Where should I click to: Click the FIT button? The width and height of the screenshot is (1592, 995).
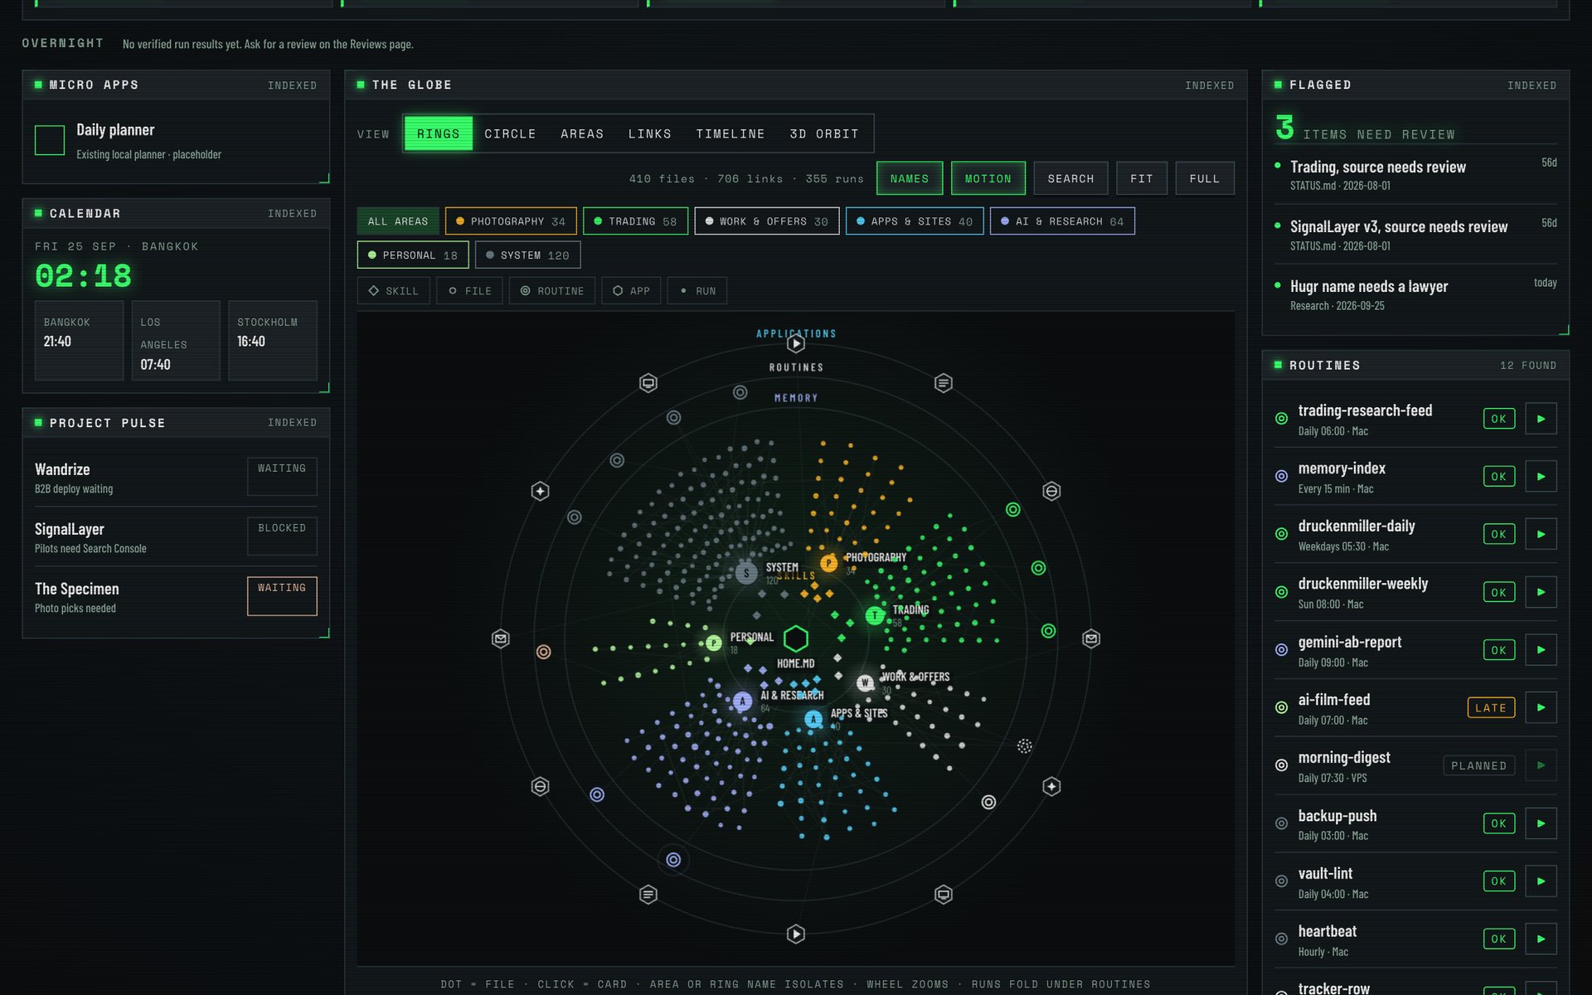pos(1142,178)
